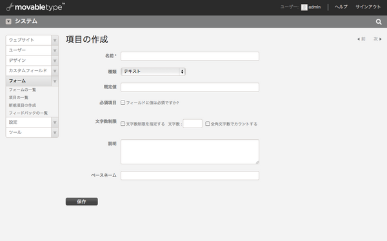The height and width of the screenshot is (241, 387).
Task: Open the search magnifier icon
Action: pos(379,22)
